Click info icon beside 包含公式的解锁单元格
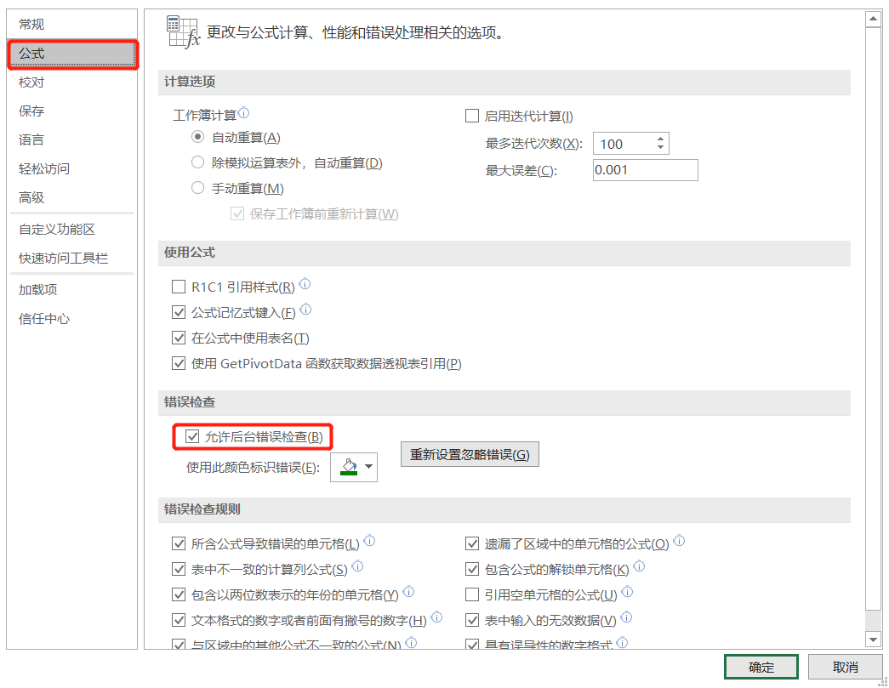889x688 pixels. (640, 566)
